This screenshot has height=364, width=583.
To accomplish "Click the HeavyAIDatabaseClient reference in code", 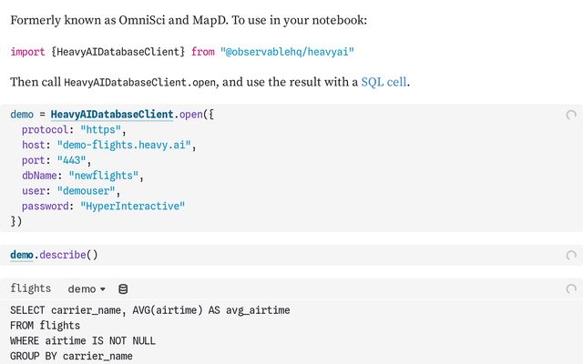I will coord(112,115).
